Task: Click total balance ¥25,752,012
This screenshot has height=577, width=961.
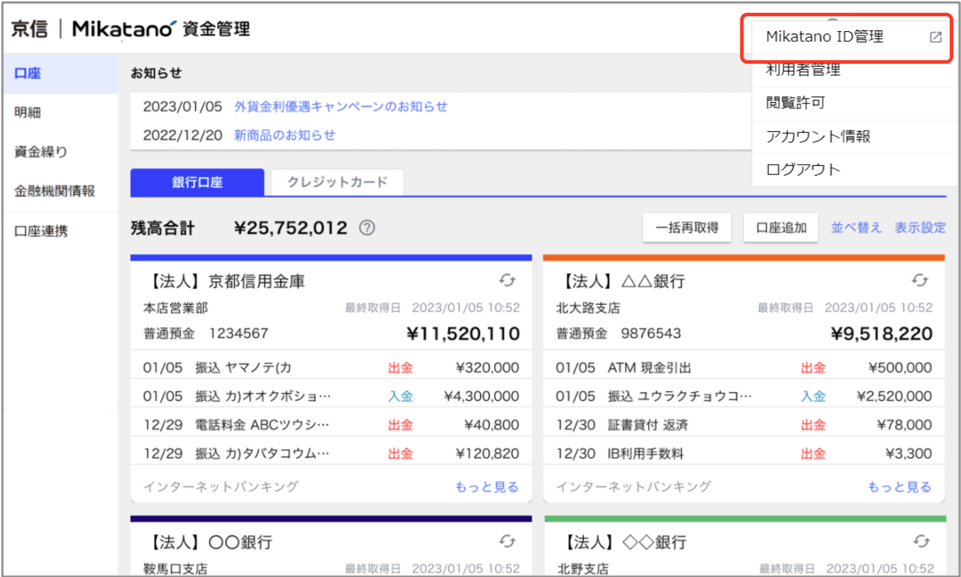Action: 291,228
